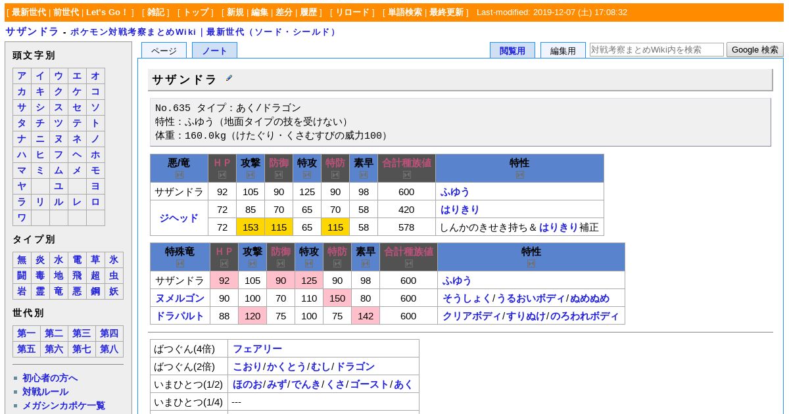Open the うるおいボディ ability link
Screen dimensions: 789x414
click(x=531, y=298)
